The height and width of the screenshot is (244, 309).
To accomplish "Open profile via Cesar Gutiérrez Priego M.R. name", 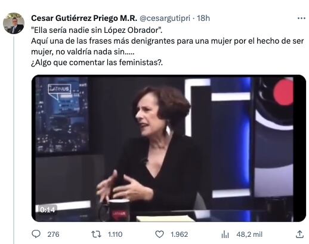I will pyautogui.click(x=84, y=19).
